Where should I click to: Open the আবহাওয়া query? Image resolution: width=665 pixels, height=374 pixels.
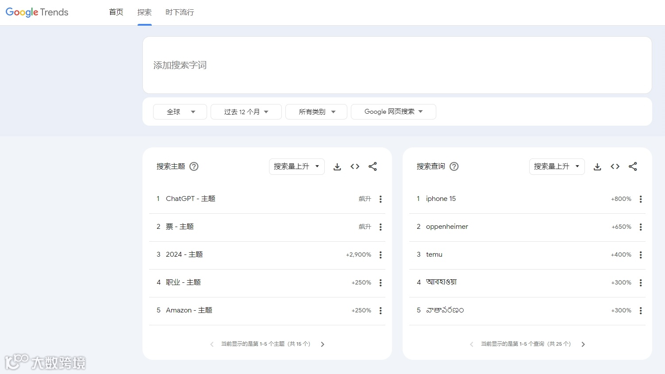click(x=442, y=282)
